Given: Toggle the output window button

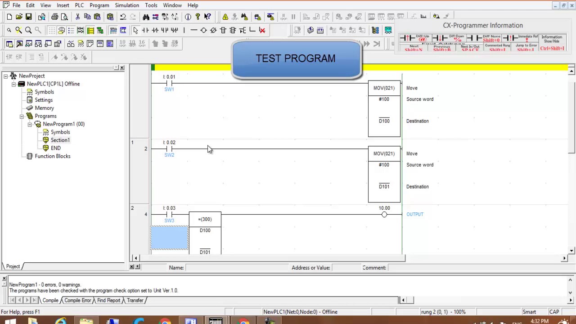Looking at the screenshot, I should pyautogui.click(x=19, y=44).
